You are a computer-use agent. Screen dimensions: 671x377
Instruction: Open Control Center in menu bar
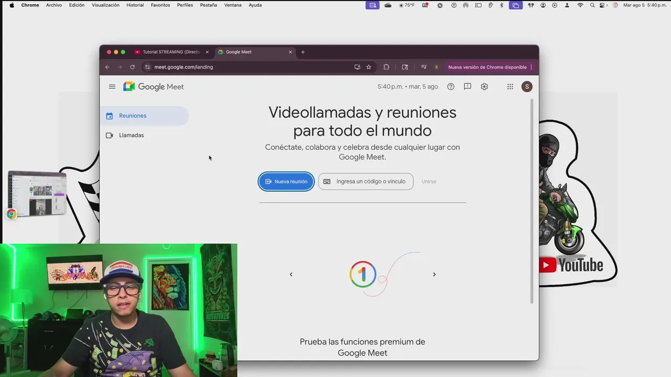(x=603, y=5)
